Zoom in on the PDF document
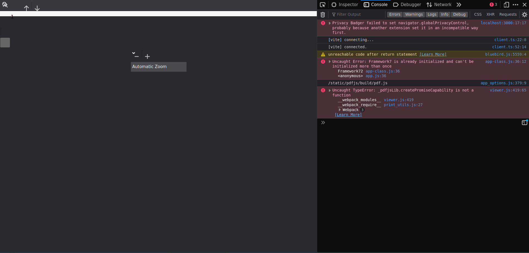This screenshot has width=529, height=253. [147, 56]
